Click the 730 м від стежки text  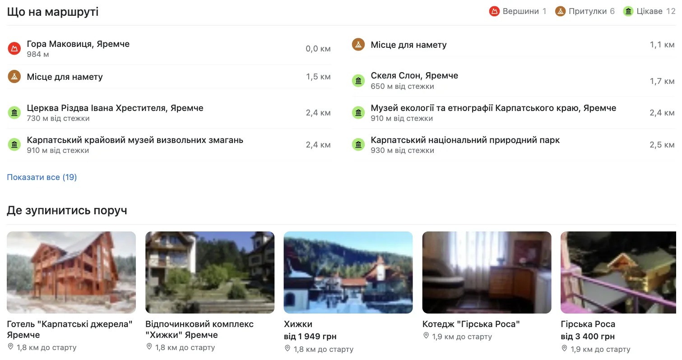click(58, 119)
